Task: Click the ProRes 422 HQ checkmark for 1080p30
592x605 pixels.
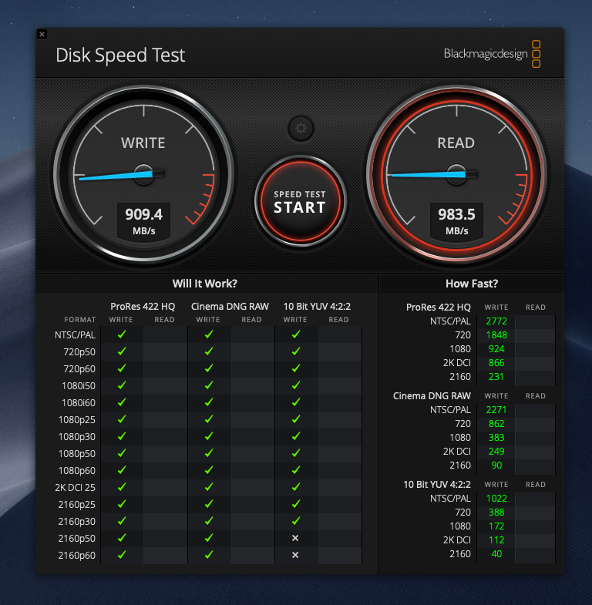Action: tap(122, 436)
